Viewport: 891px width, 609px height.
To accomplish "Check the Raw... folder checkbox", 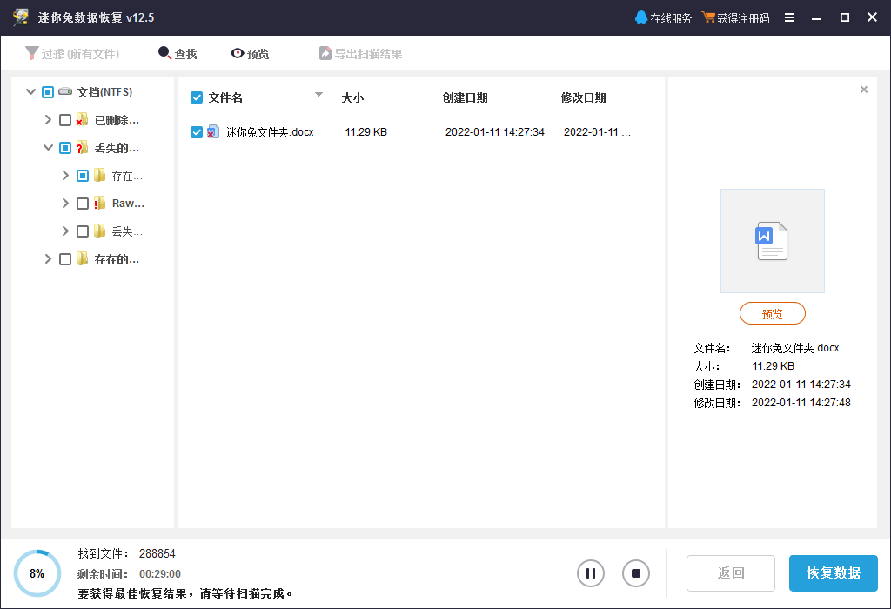I will tap(83, 204).
